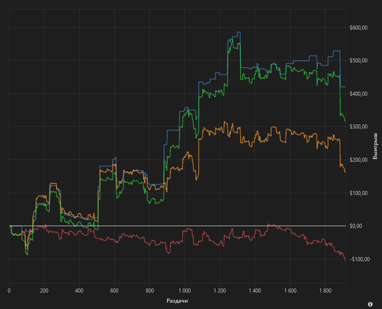
Task: Click the 1 600 tick on hands axis
Action: pos(290,290)
